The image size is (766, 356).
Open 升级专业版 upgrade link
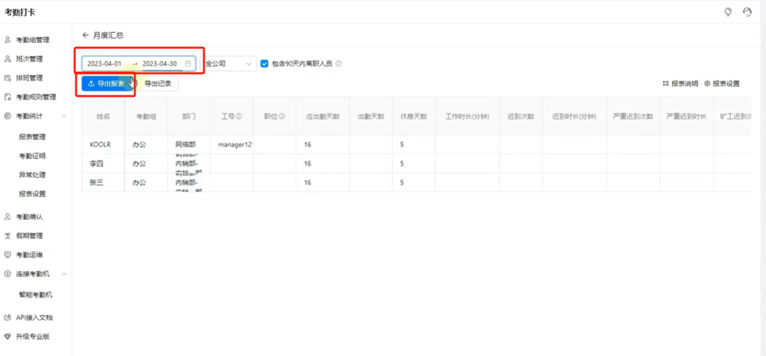coord(32,337)
